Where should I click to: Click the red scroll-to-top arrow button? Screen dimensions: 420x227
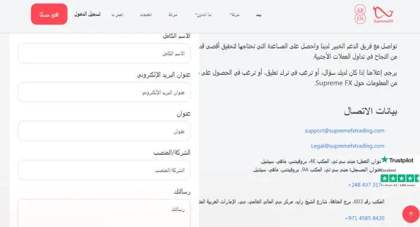pyautogui.click(x=410, y=214)
